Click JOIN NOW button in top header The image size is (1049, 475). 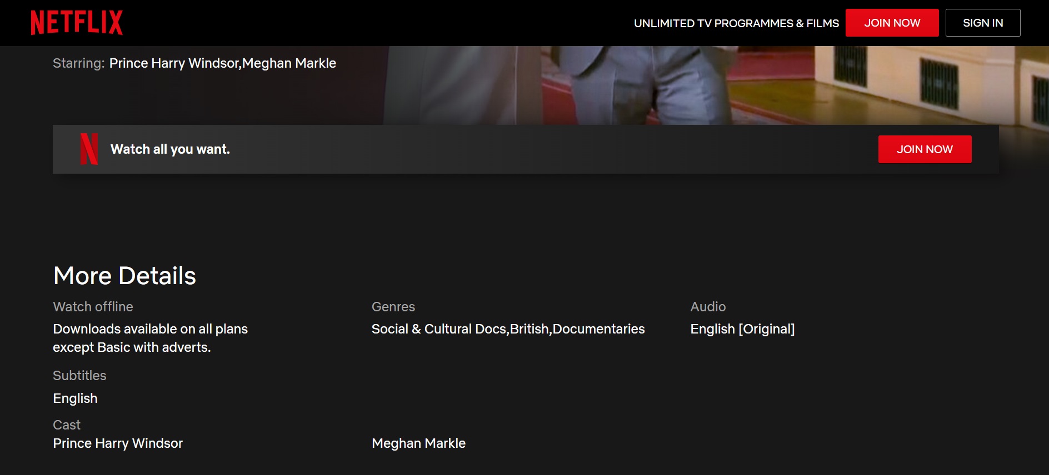tap(892, 23)
